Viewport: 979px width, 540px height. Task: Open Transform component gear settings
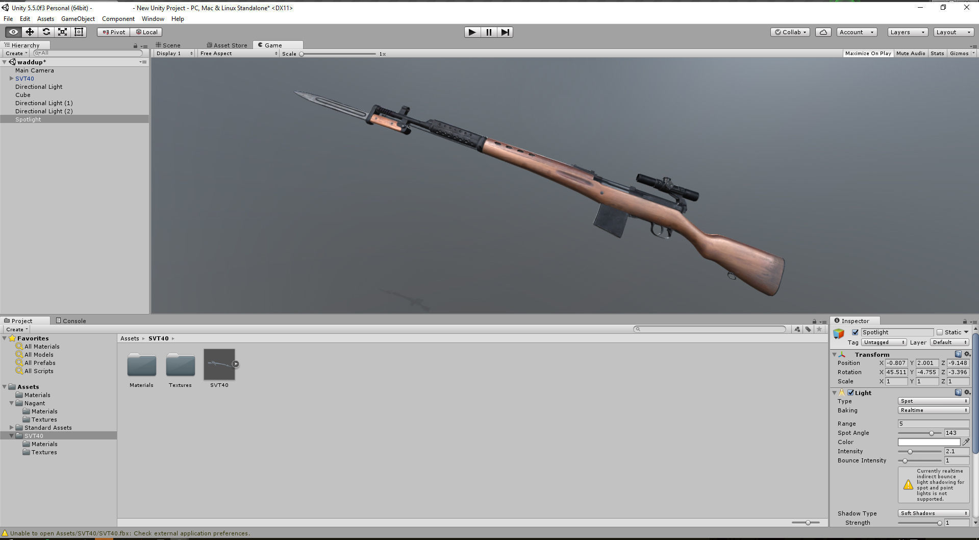tap(967, 354)
